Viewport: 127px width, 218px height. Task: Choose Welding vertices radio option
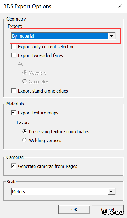pyautogui.click(x=25, y=140)
